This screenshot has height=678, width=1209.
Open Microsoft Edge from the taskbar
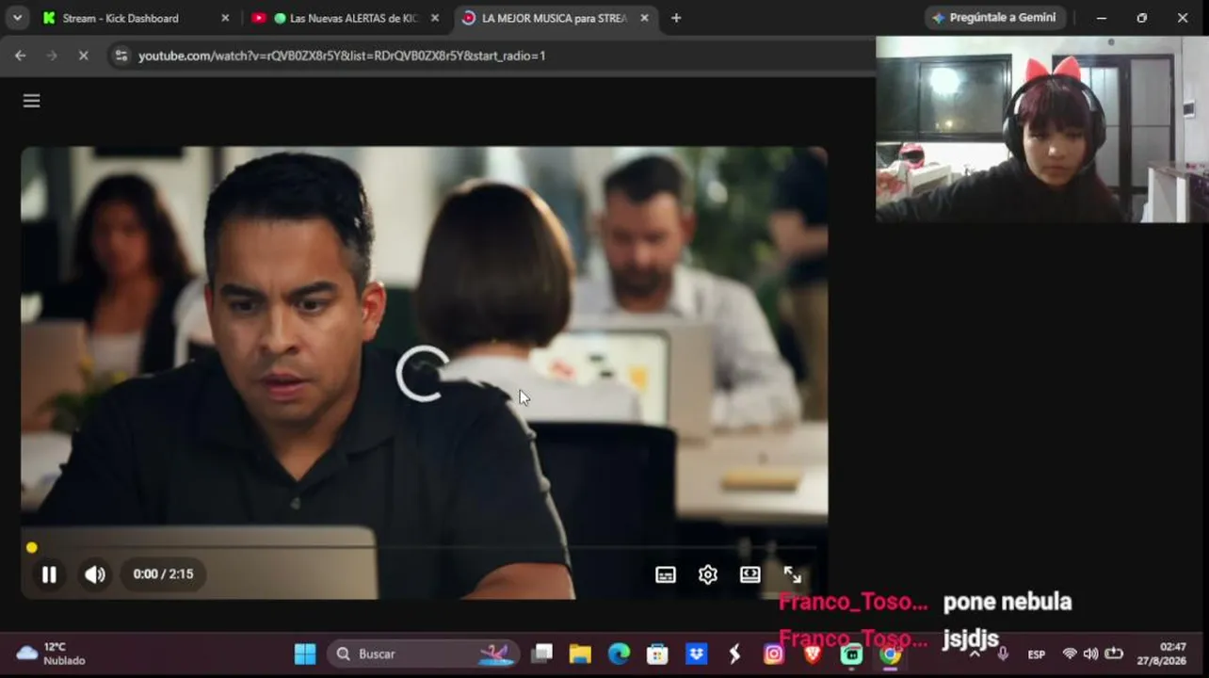[x=619, y=654]
